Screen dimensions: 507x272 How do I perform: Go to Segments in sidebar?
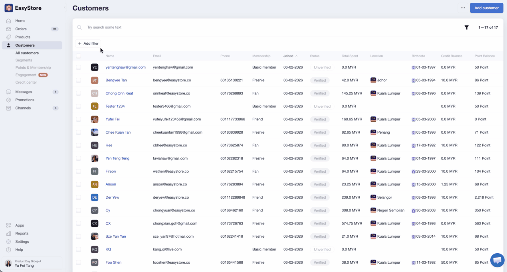pos(24,60)
